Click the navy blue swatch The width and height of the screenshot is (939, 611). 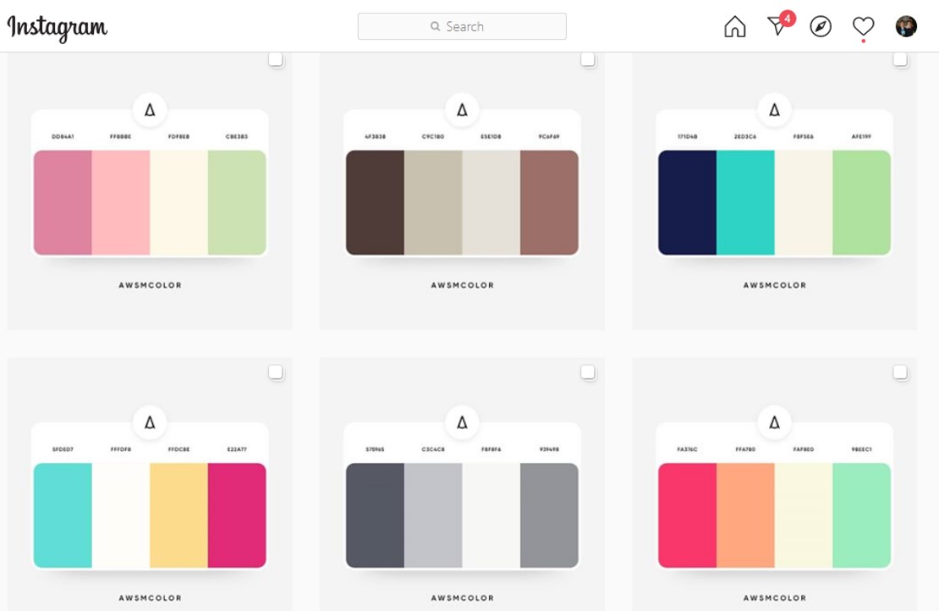click(x=688, y=202)
